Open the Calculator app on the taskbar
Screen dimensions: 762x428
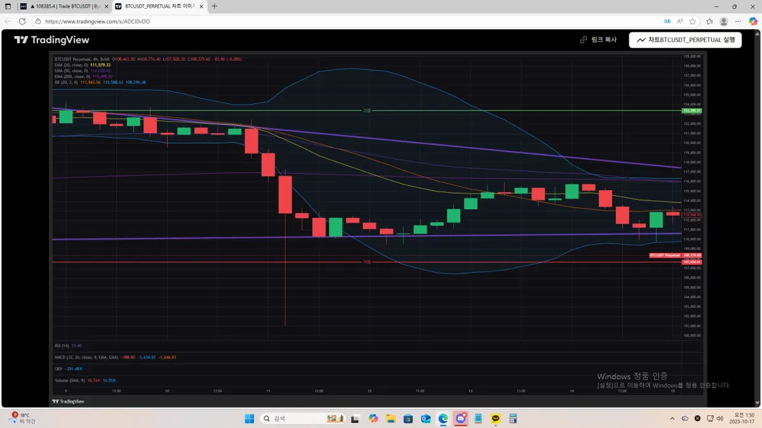513,418
